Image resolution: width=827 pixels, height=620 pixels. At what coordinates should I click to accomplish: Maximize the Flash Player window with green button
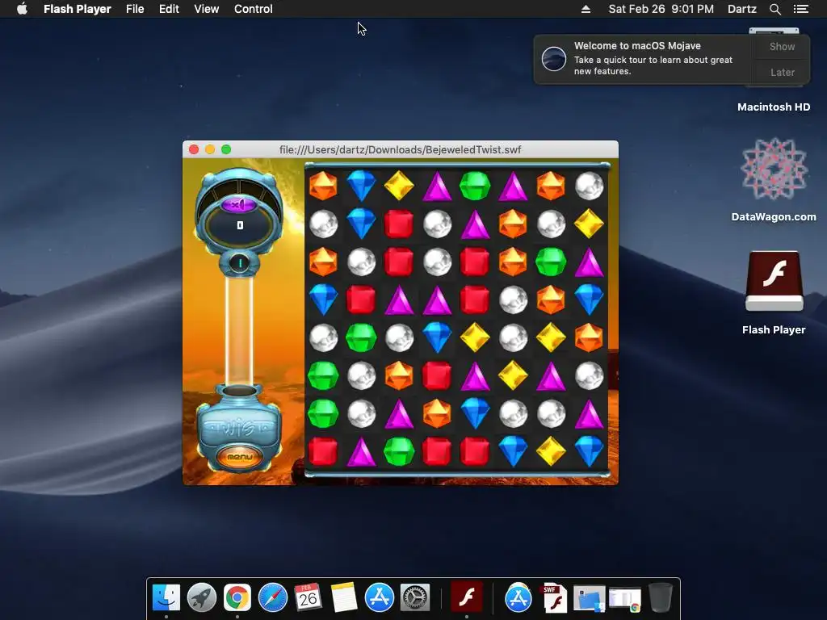point(226,149)
